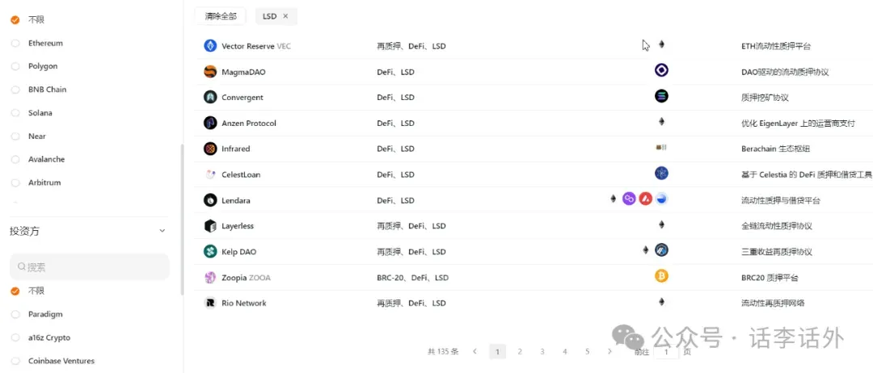The height and width of the screenshot is (373, 873).
Task: Click the Celestia chain icon in CelestLoan row
Action: (661, 173)
